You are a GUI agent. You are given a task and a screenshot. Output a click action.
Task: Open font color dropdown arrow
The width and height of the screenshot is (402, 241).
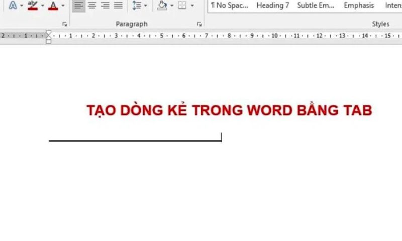coord(63,6)
